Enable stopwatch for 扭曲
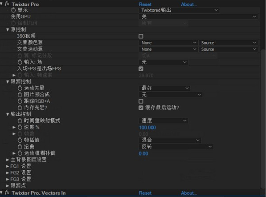Image resolution: width=266 pixels, height=197 pixels. pyautogui.click(x=20, y=147)
